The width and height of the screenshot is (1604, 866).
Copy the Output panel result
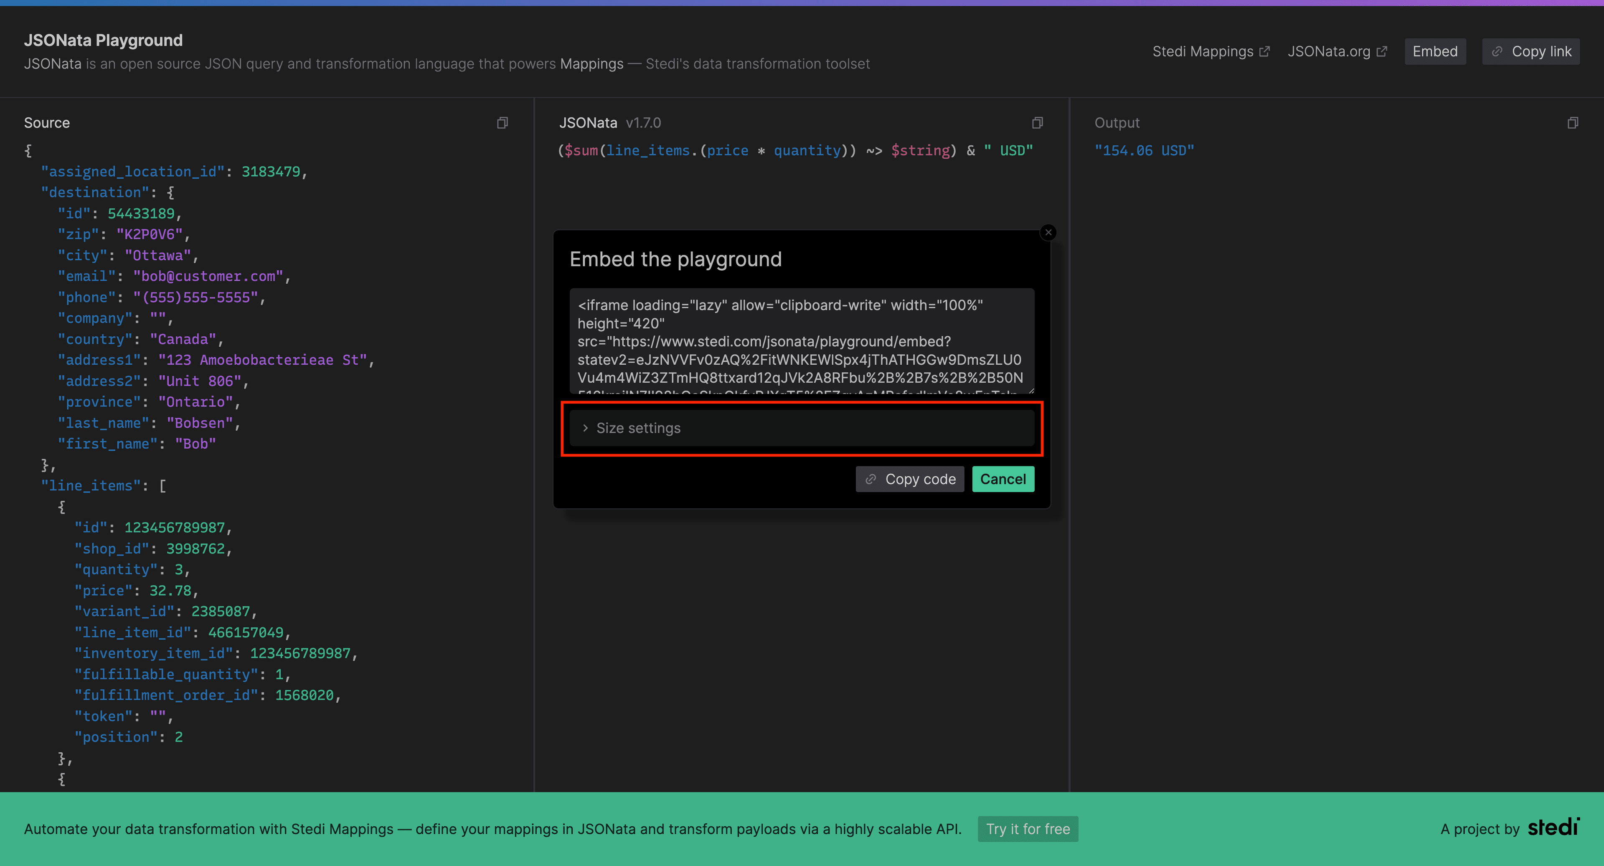[x=1574, y=123]
